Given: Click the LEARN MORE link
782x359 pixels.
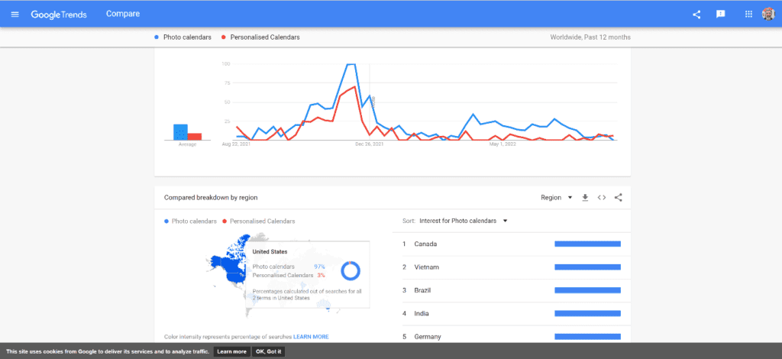Looking at the screenshot, I should [311, 336].
